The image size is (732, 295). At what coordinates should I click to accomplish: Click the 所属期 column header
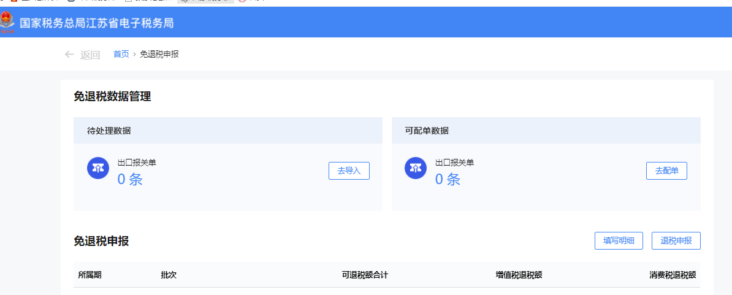click(x=90, y=275)
